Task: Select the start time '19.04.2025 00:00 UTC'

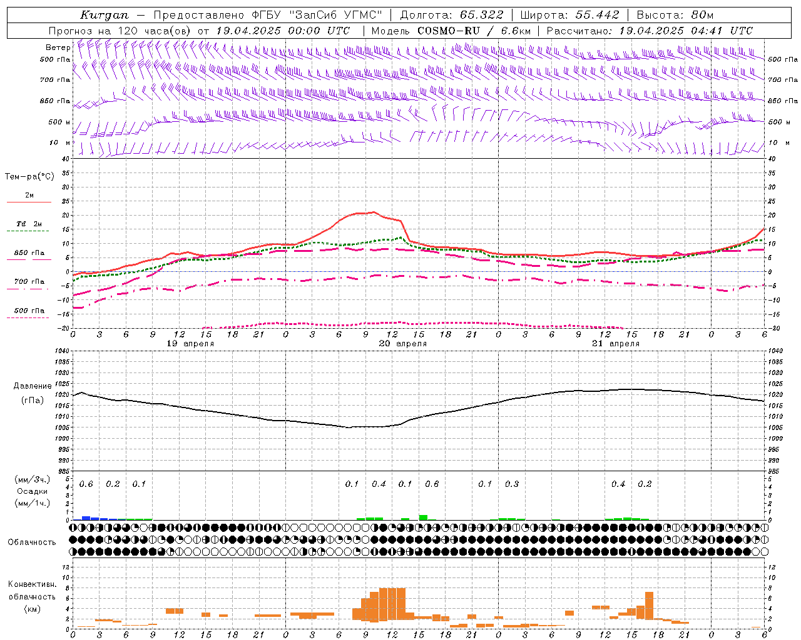Action: tap(283, 31)
